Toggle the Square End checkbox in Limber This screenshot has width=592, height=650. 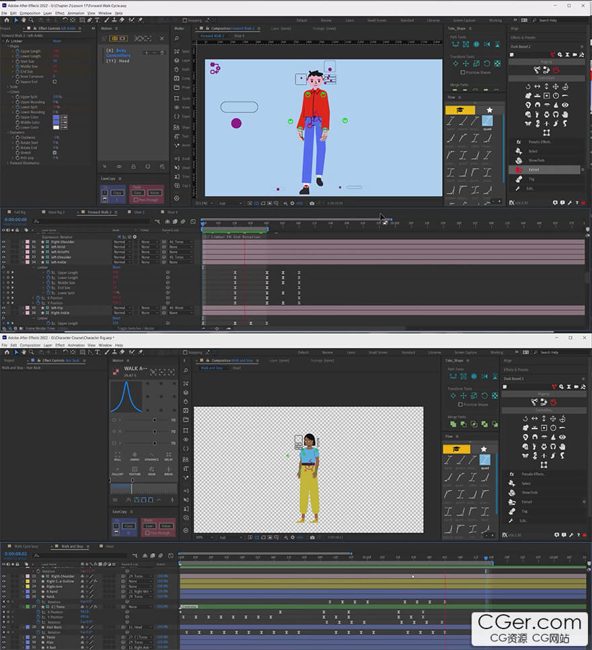pos(55,81)
